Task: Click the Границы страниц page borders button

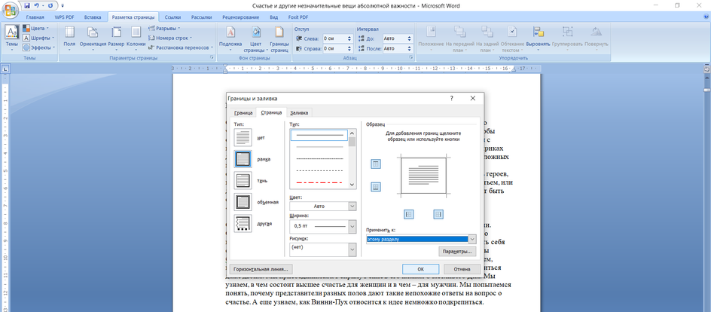Action: pos(279,38)
